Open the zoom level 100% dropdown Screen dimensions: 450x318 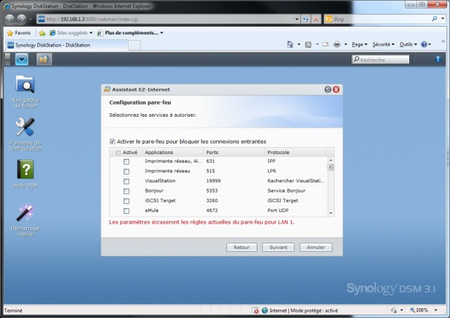coord(436,310)
